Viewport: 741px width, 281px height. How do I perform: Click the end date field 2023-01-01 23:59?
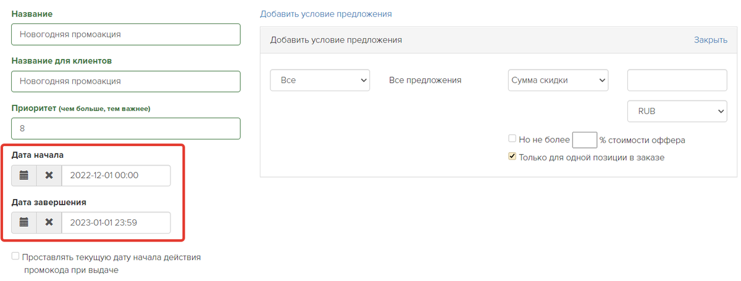116,222
